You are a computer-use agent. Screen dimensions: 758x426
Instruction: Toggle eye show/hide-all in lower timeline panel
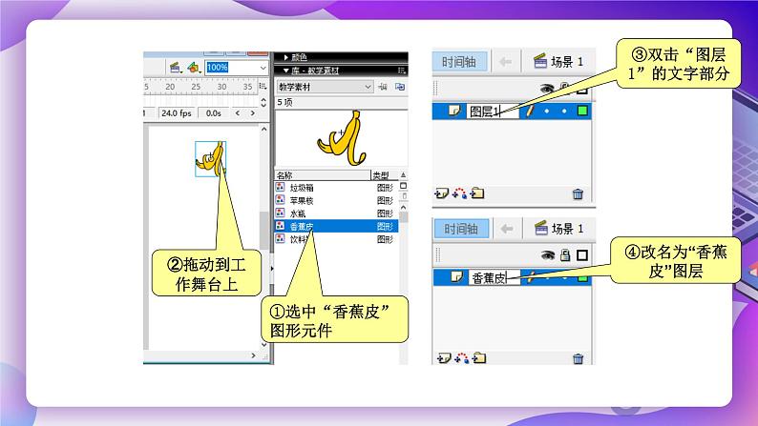click(x=547, y=254)
